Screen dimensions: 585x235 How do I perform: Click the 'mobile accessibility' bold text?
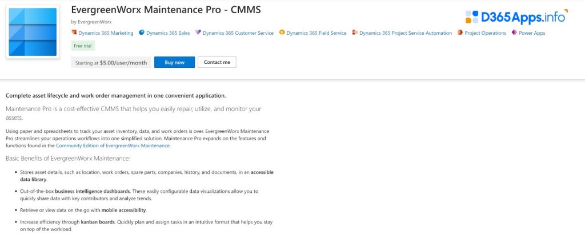click(124, 210)
